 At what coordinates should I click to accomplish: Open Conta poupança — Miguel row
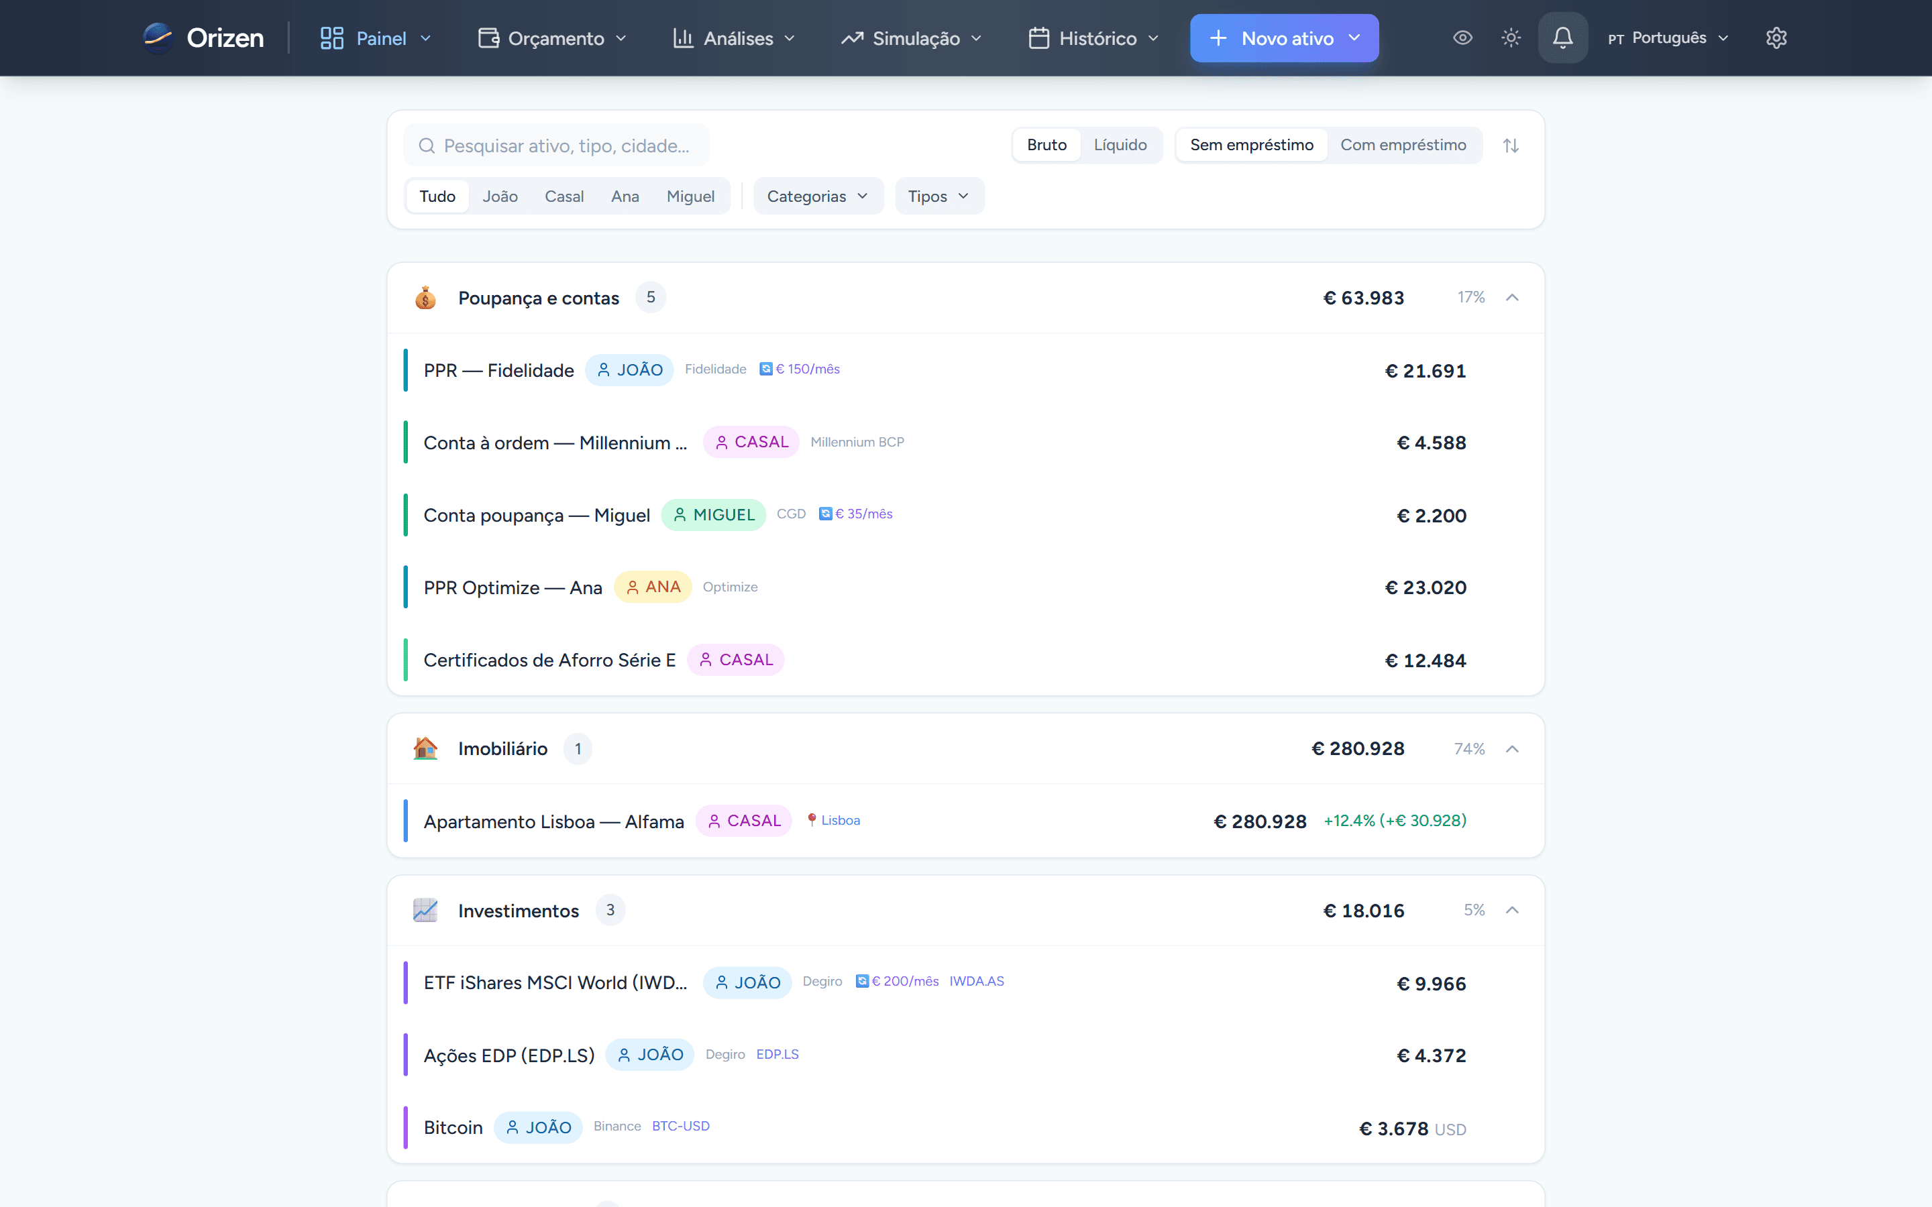point(966,515)
